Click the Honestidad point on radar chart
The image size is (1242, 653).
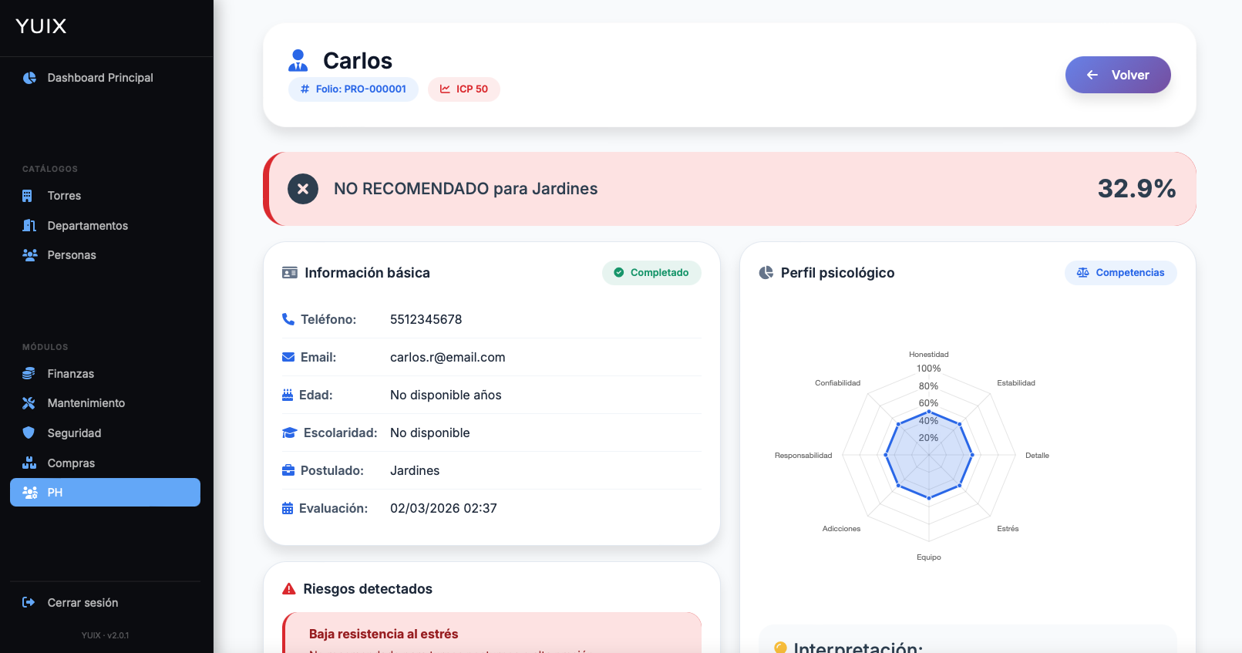tap(929, 412)
